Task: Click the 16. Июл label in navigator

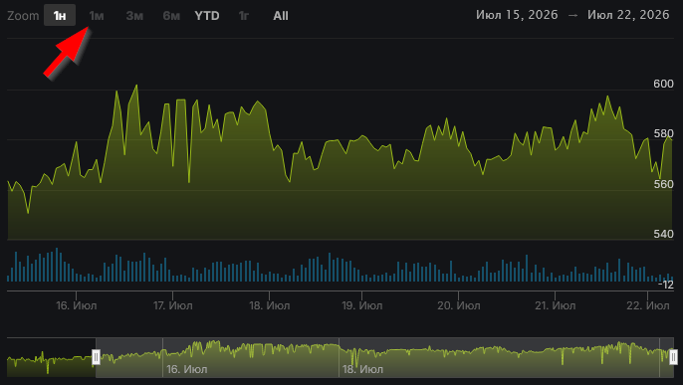Action: coord(186,369)
